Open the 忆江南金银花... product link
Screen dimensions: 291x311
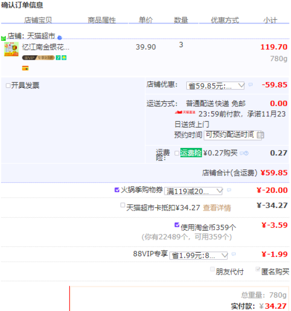point(46,47)
